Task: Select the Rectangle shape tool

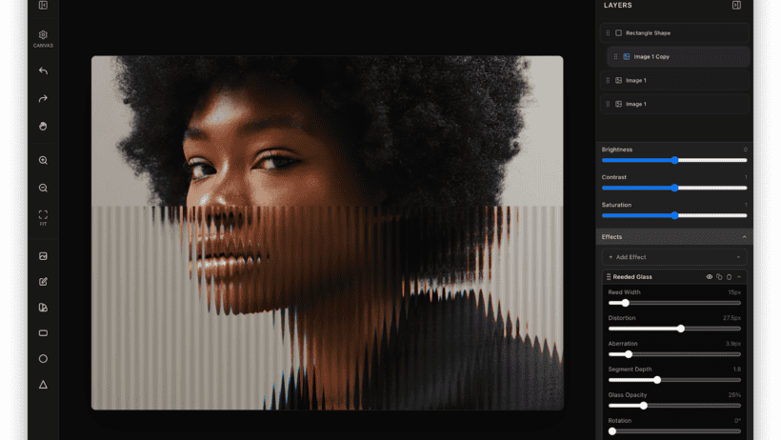Action: [43, 333]
